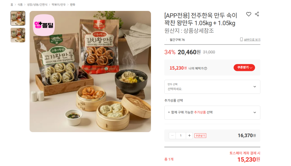Click the APP으로 보기 link

pyautogui.click(x=252, y=39)
